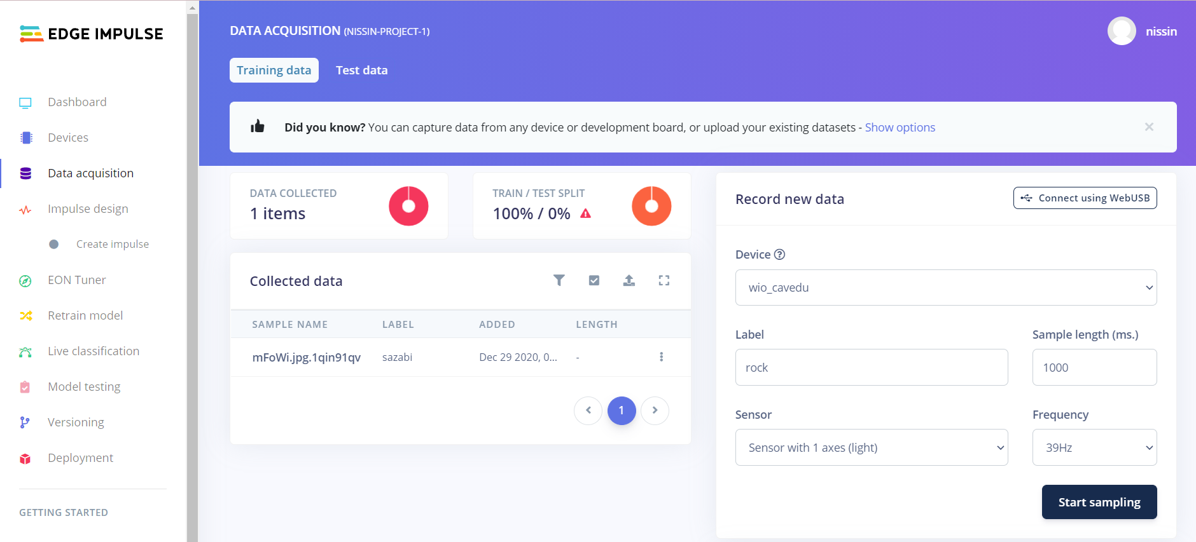Open Live classification in the sidebar
This screenshot has height=542, width=1196.
[x=94, y=351]
